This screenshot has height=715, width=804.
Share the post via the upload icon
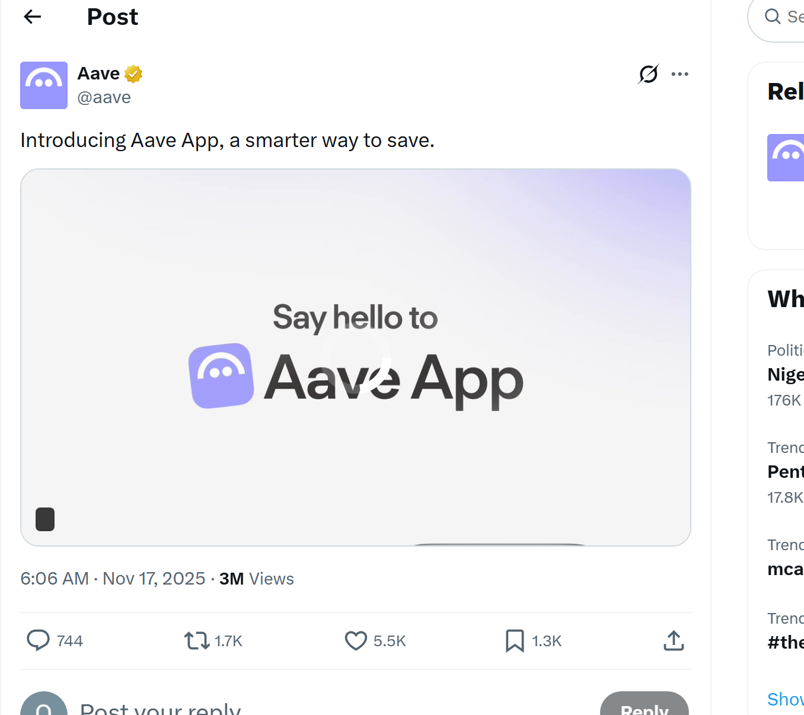673,640
